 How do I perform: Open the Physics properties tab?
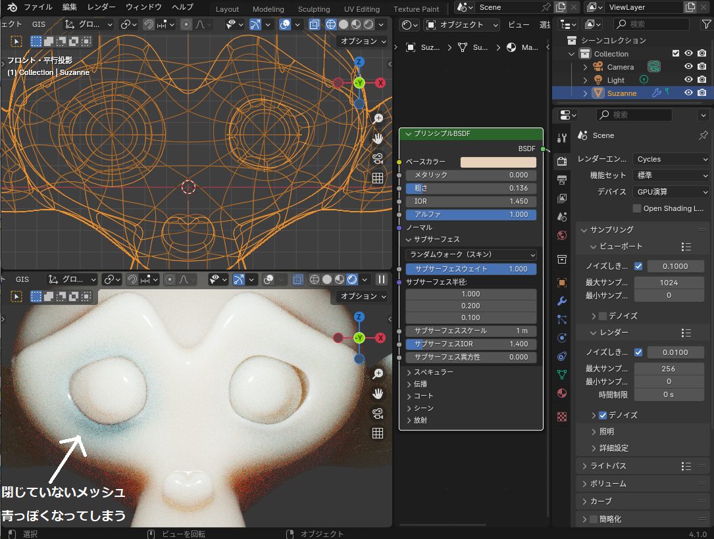pos(561,337)
